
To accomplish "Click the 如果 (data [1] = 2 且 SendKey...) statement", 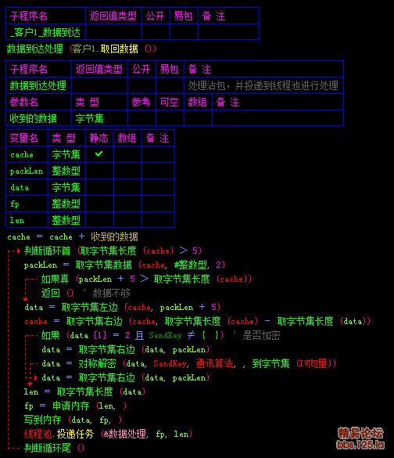I will tap(132, 335).
